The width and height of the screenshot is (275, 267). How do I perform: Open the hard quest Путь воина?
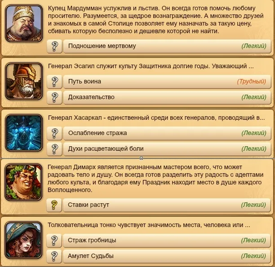click(167, 82)
